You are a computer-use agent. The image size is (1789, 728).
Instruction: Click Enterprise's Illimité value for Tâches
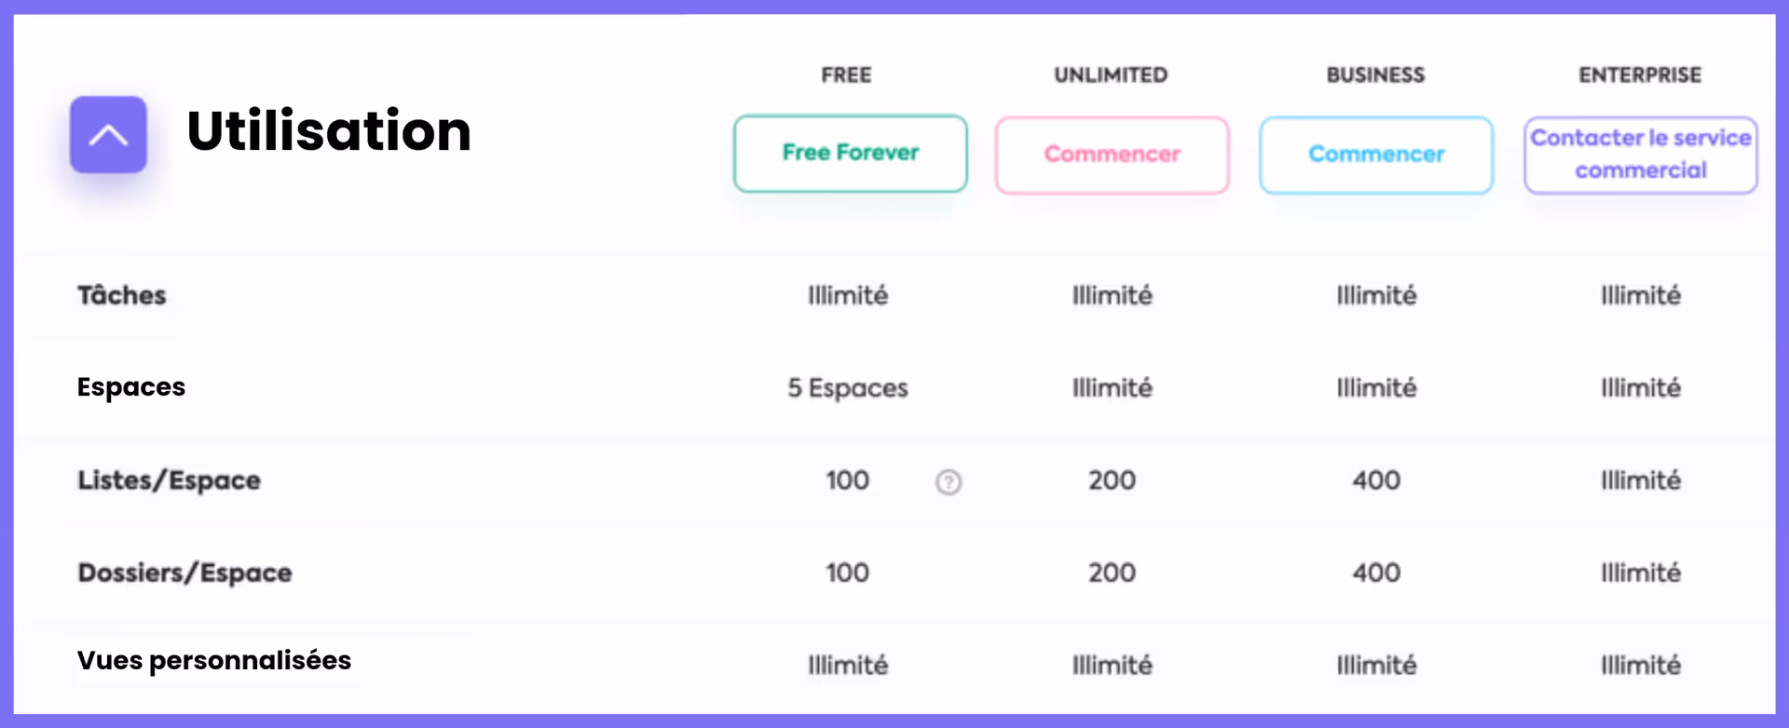pyautogui.click(x=1641, y=295)
